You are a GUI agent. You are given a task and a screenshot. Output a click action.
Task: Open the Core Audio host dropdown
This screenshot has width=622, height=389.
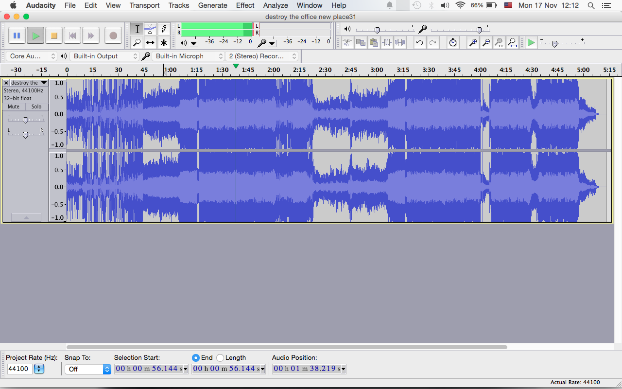pyautogui.click(x=32, y=56)
